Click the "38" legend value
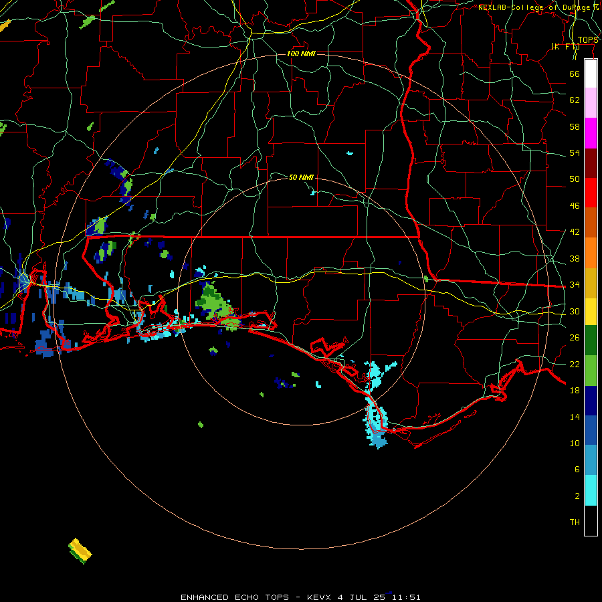This screenshot has width=602, height=602. [575, 258]
